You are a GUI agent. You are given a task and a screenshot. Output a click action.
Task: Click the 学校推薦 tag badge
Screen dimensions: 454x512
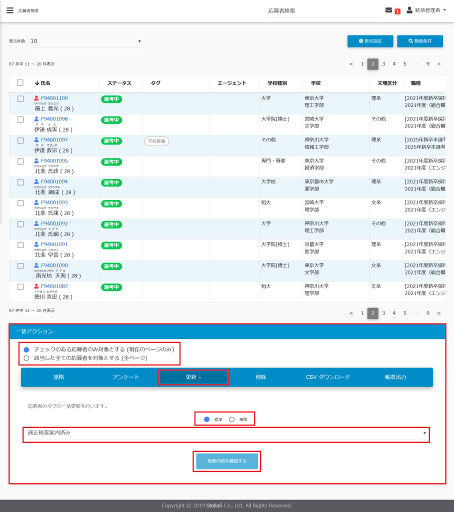pyautogui.click(x=156, y=141)
